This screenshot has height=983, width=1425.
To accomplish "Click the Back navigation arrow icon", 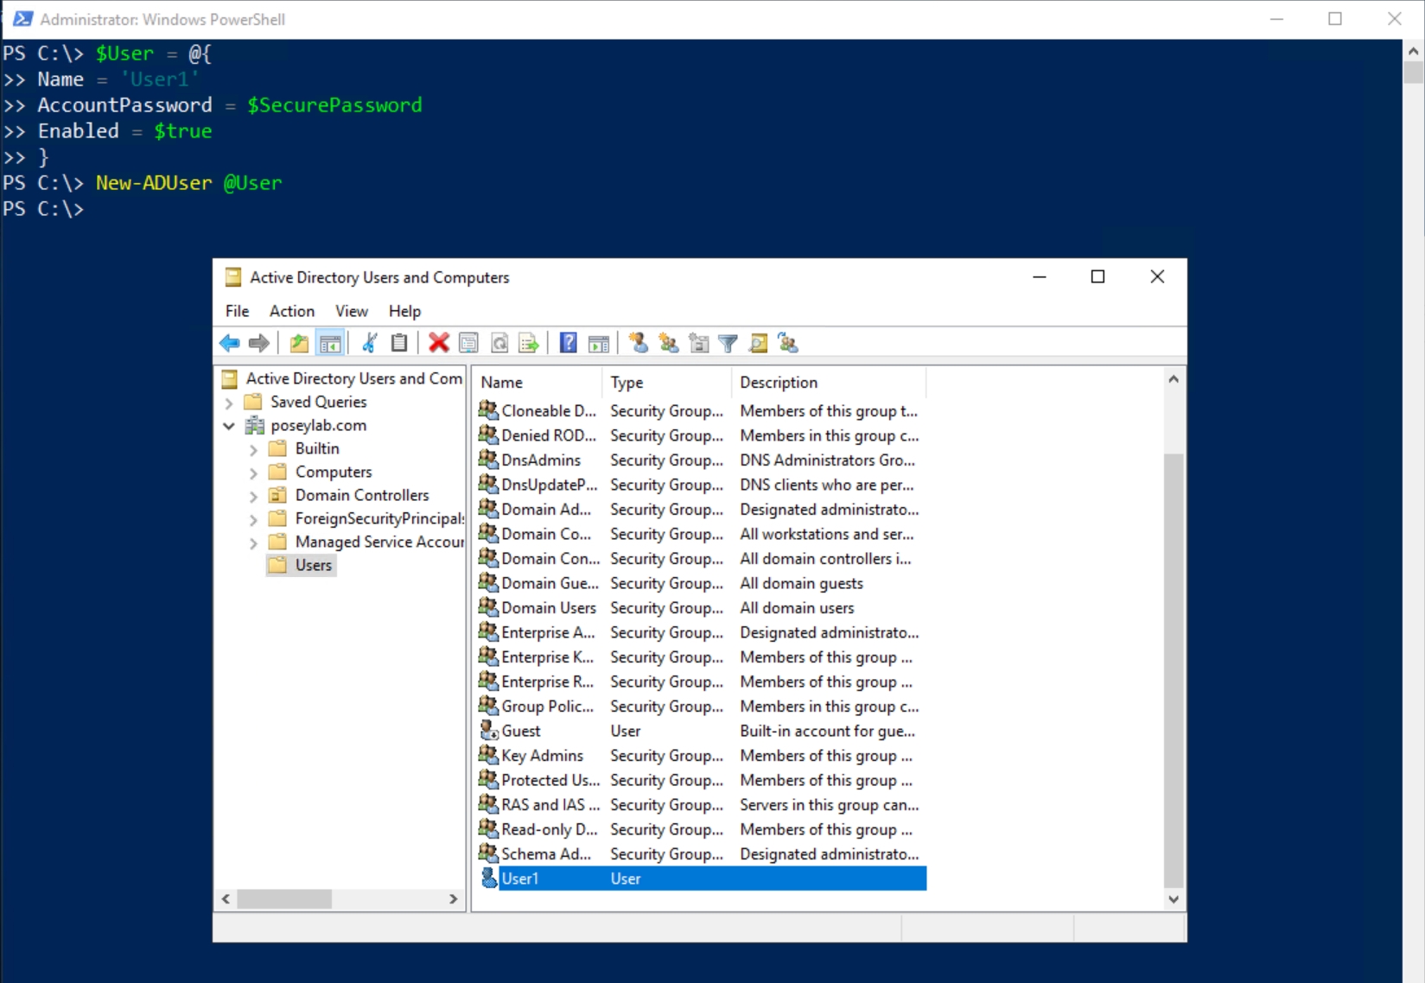I will [230, 343].
